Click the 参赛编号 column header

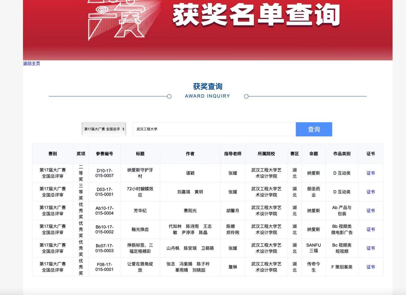[104, 154]
